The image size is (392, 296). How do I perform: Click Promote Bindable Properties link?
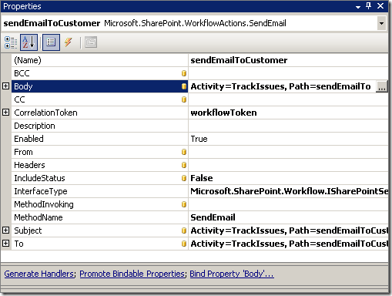tap(132, 274)
